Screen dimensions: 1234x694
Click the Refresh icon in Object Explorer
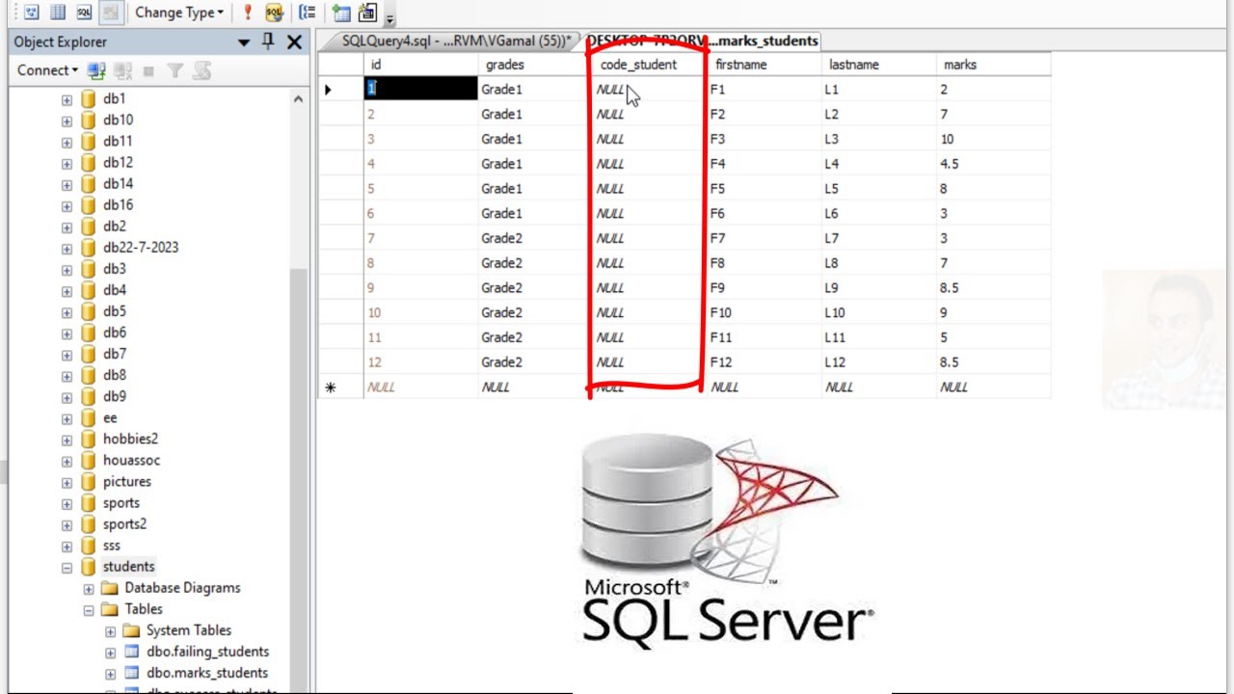click(x=201, y=70)
